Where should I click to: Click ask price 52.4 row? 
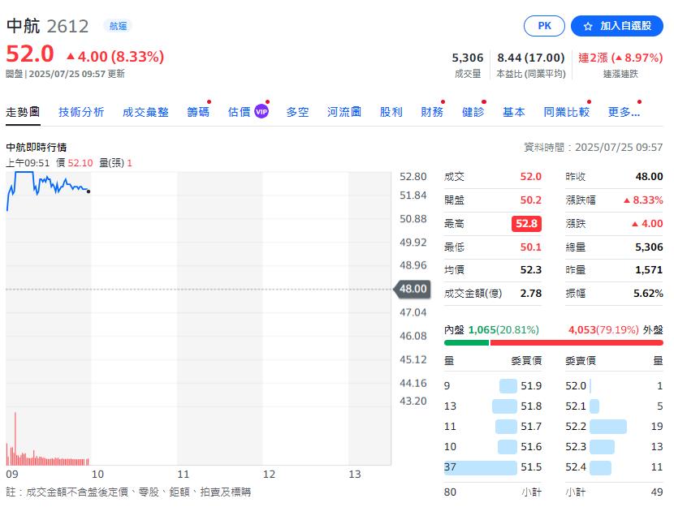click(x=614, y=467)
